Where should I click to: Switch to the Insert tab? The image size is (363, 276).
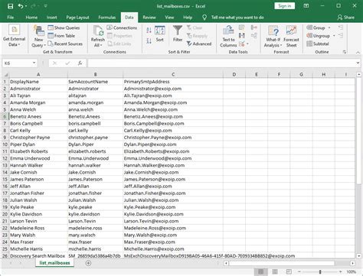(52, 18)
